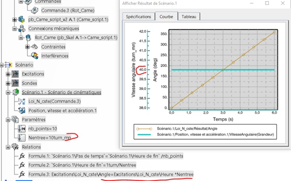Click the Formule.2 fx icon
Viewport: 291px width, 181px height.
coord(22,165)
